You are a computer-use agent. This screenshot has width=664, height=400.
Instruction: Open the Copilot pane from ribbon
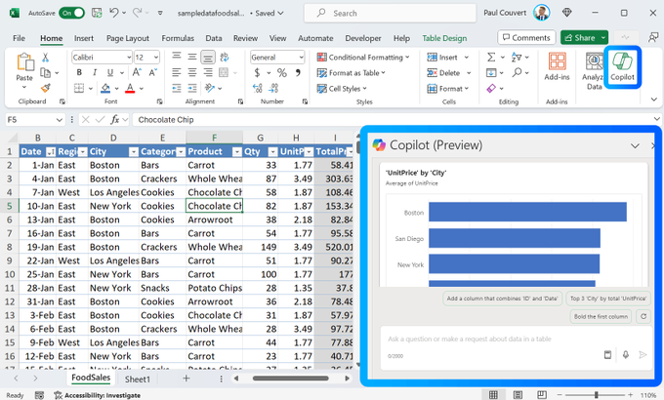pyautogui.click(x=622, y=67)
